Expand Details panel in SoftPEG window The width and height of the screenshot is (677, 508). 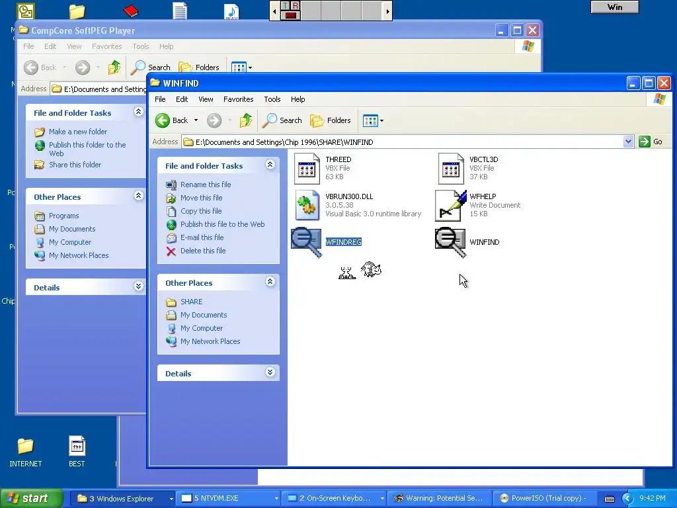pyautogui.click(x=138, y=286)
